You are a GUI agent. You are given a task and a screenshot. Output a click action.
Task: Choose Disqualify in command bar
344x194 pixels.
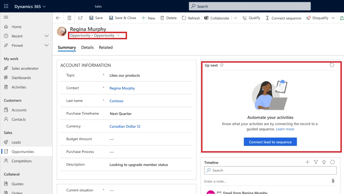[x=318, y=18]
